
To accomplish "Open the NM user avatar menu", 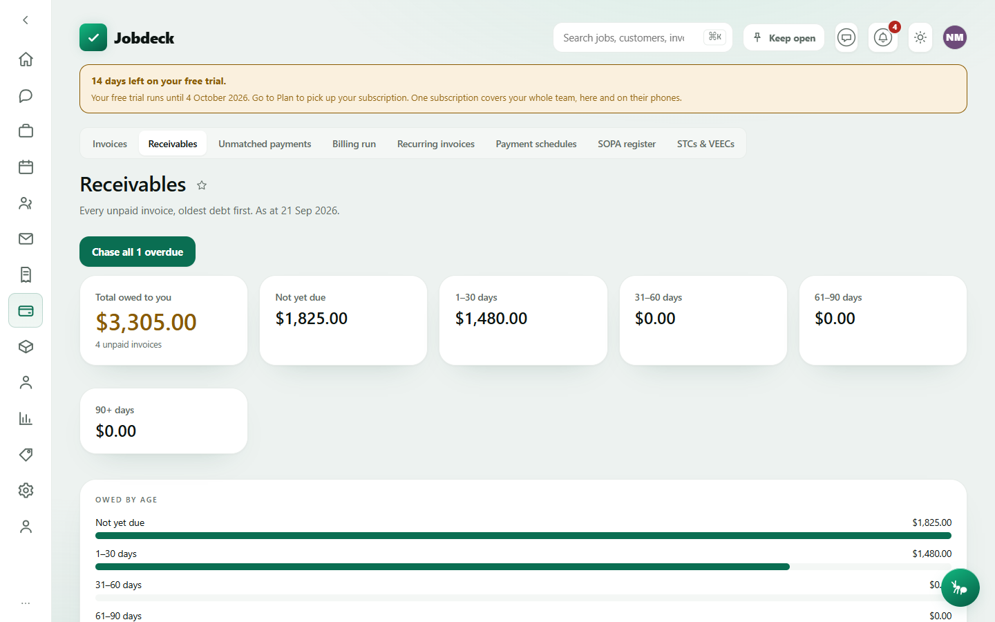I will 955,37.
